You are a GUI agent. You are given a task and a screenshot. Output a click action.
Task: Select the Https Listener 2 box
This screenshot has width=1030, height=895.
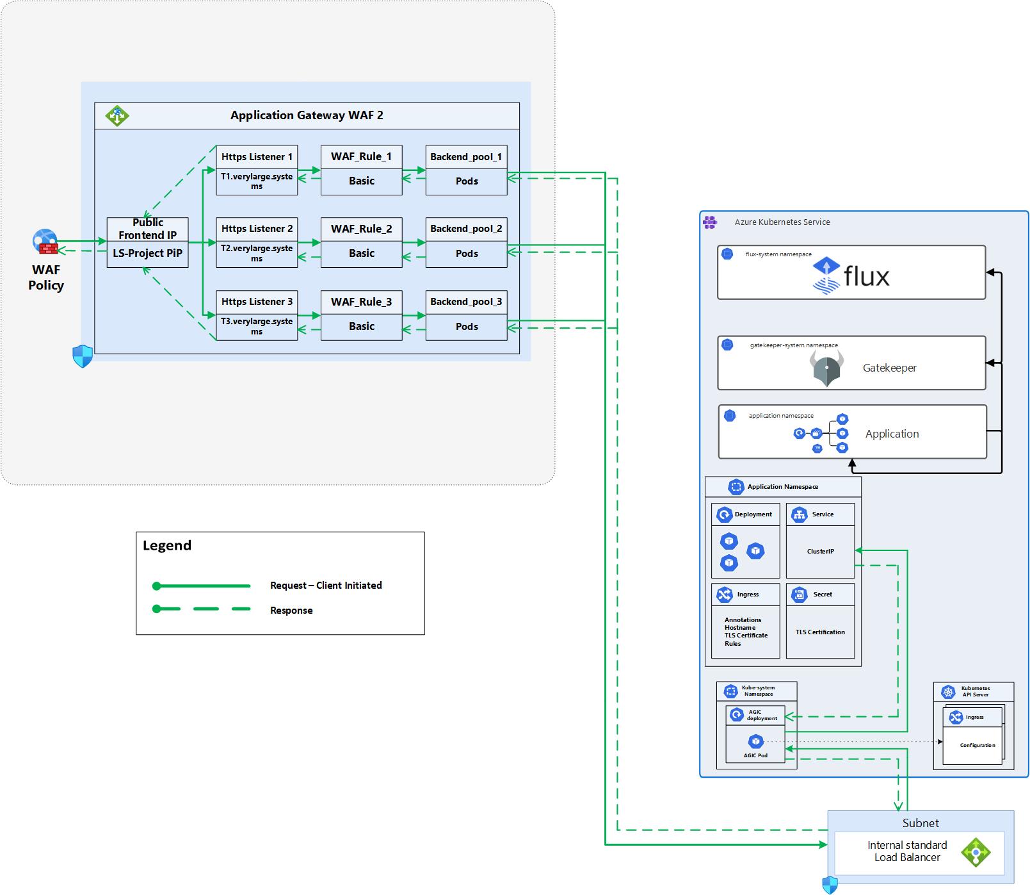257,242
